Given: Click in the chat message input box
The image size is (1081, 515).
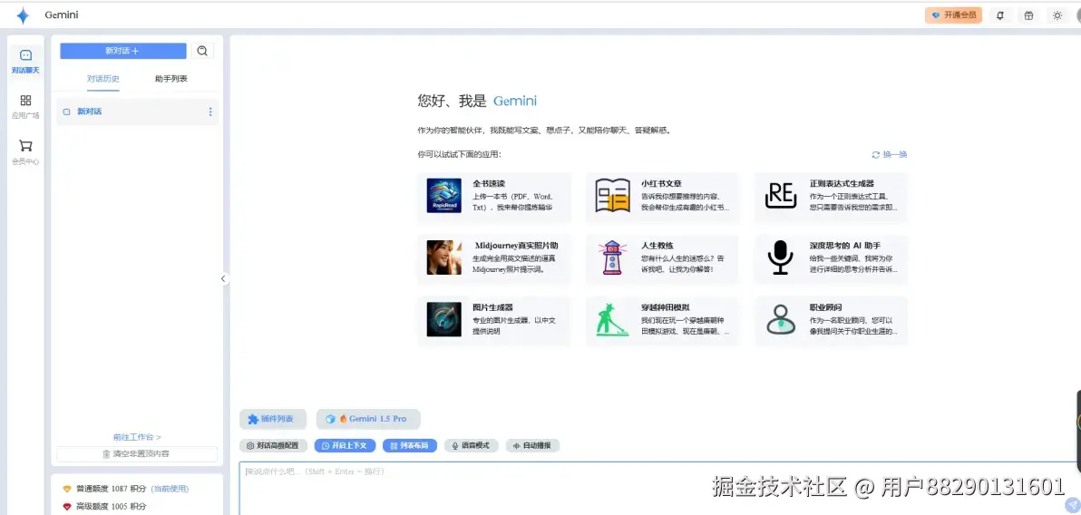Looking at the screenshot, I should [x=658, y=488].
